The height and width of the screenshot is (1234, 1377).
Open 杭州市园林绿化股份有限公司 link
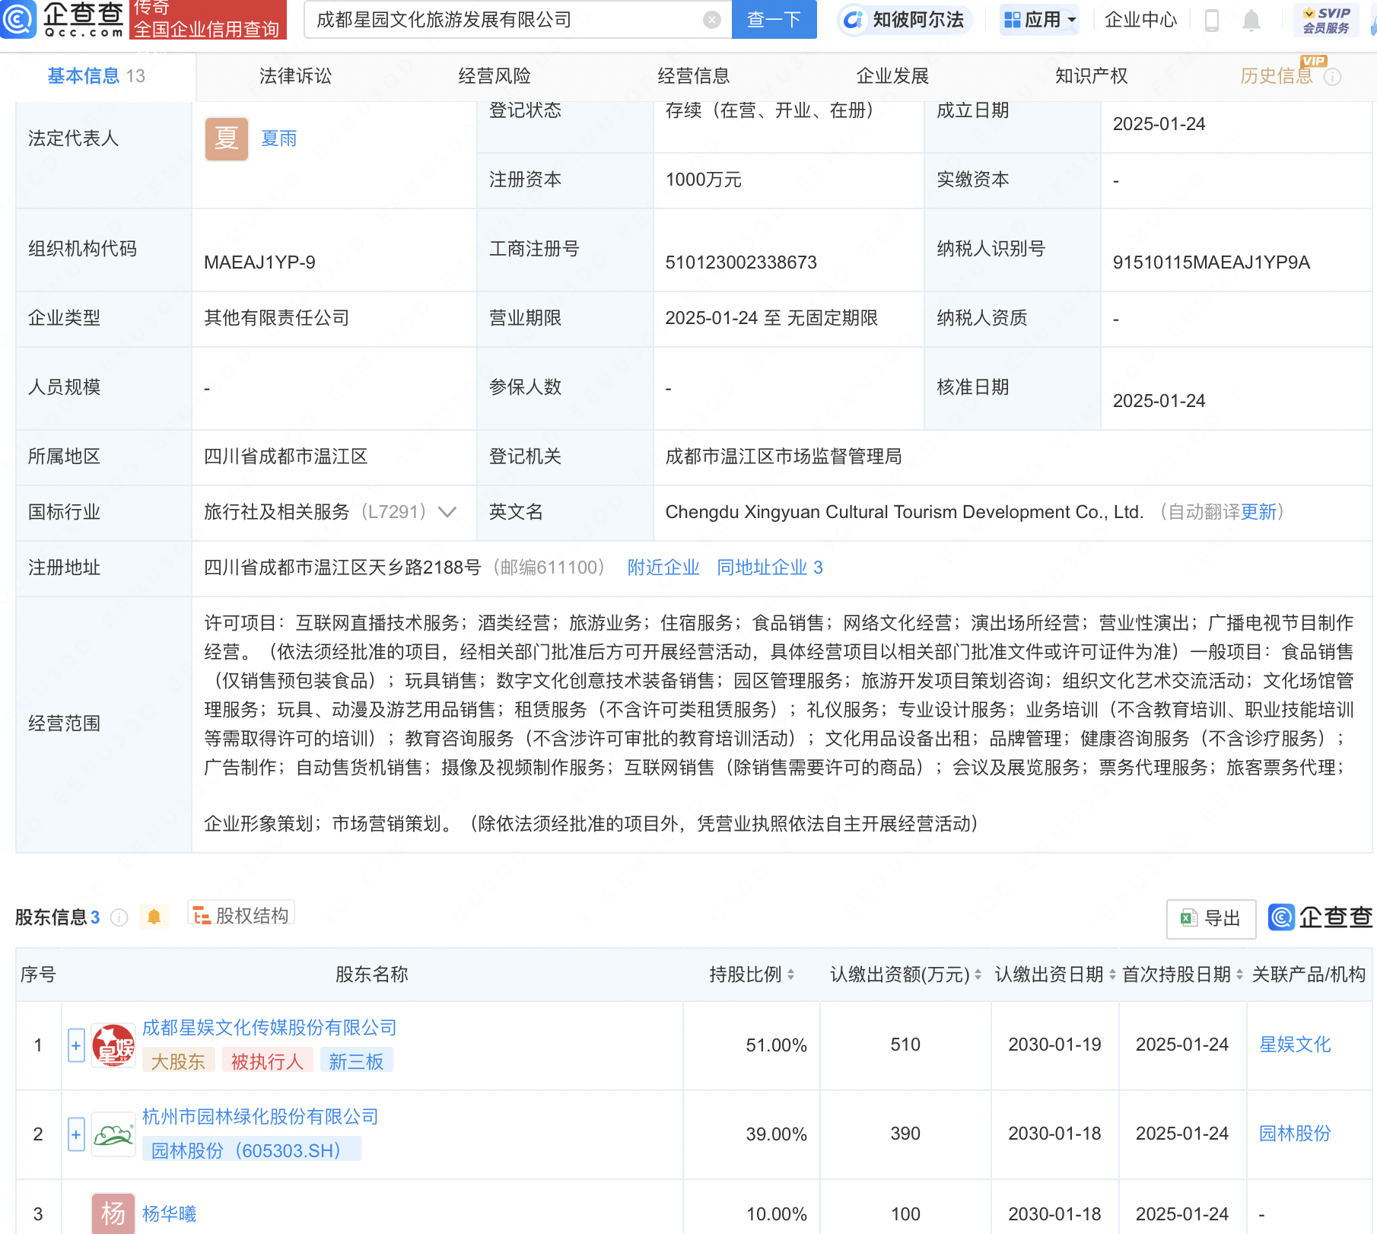(260, 1117)
